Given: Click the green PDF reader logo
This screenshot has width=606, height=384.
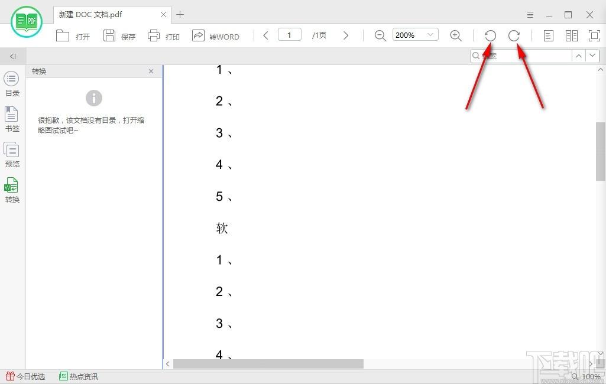Looking at the screenshot, I should [x=26, y=21].
